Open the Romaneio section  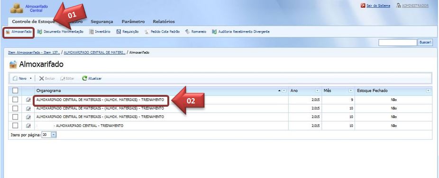pyautogui.click(x=196, y=32)
